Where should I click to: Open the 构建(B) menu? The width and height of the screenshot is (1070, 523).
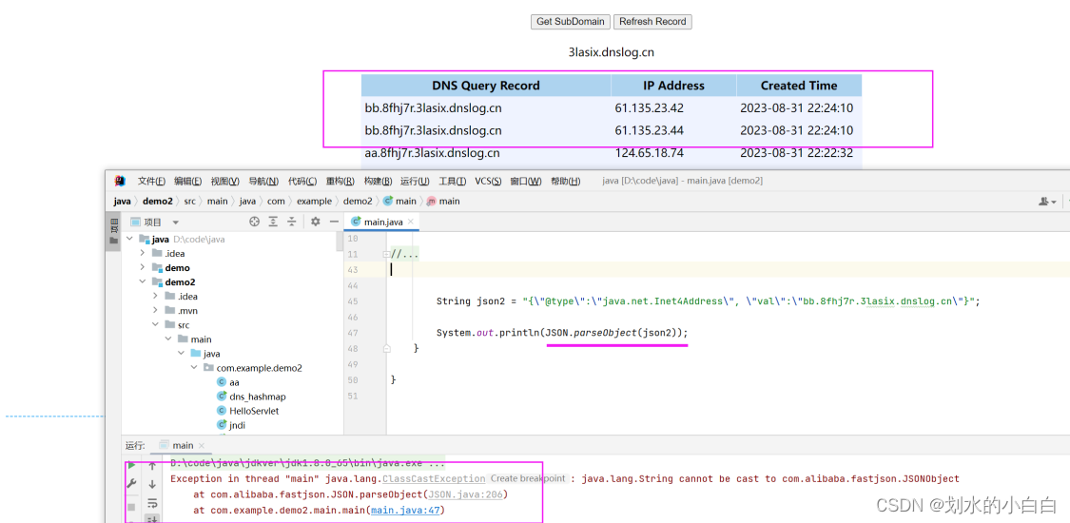pyautogui.click(x=378, y=181)
